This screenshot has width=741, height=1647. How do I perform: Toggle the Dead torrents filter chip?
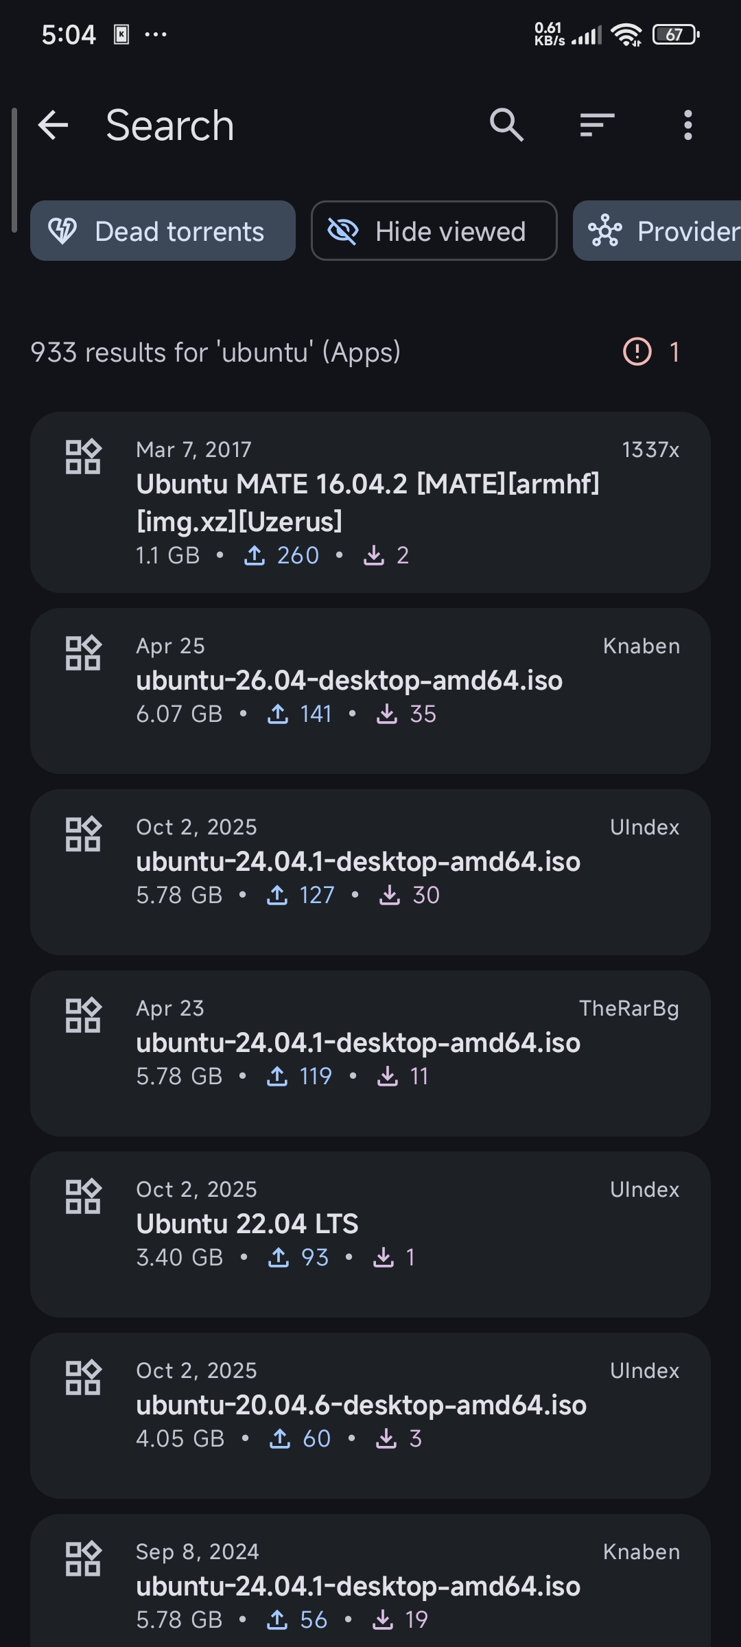point(163,231)
